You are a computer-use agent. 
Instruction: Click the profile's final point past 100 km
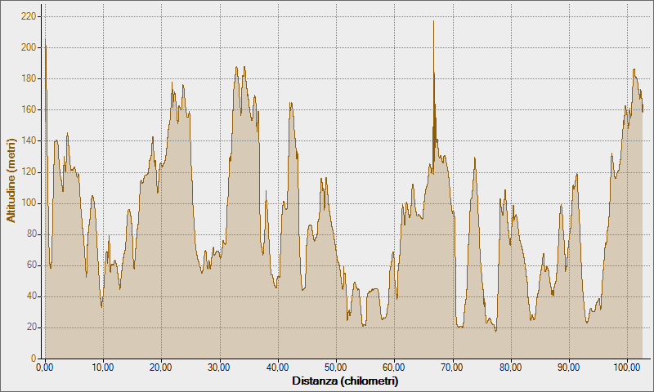coord(643,112)
